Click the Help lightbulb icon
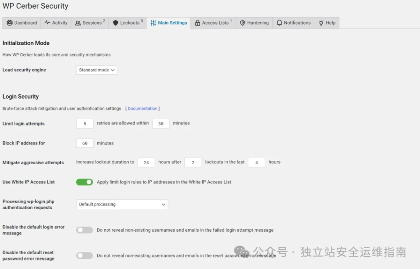 click(x=321, y=23)
